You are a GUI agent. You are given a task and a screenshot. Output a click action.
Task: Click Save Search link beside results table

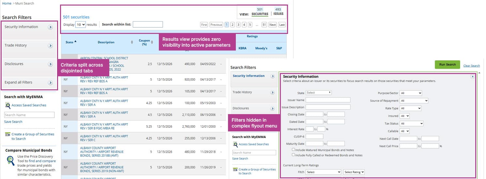click(x=13, y=122)
